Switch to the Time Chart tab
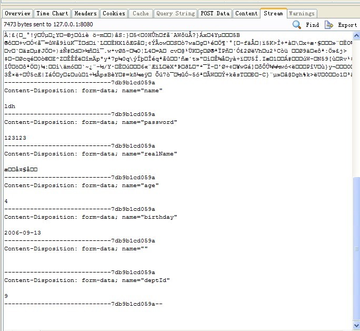 point(52,13)
